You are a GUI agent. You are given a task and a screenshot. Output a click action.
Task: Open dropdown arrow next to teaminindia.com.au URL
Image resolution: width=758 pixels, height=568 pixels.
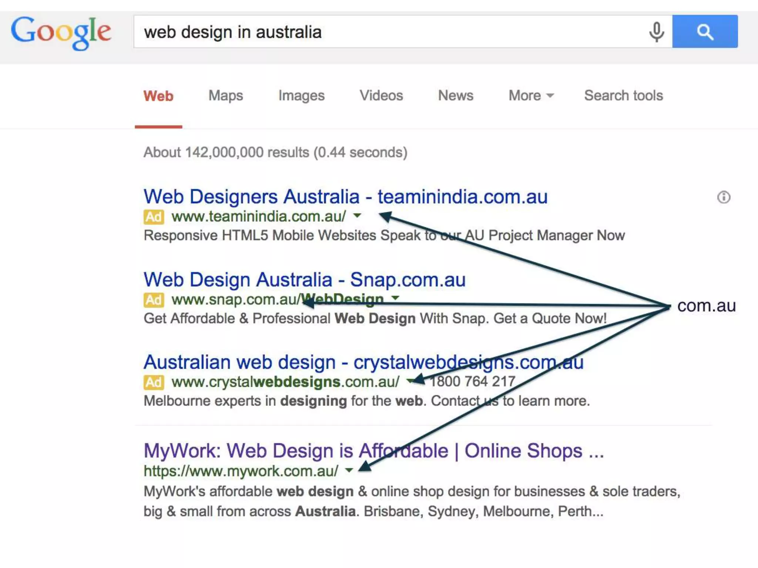357,215
